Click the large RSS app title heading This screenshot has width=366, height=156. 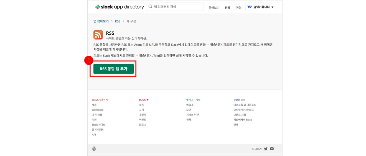pos(110,33)
